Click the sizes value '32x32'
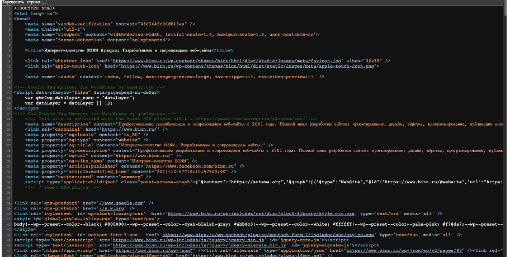Viewport: 510px width, 257px height. click(372, 61)
